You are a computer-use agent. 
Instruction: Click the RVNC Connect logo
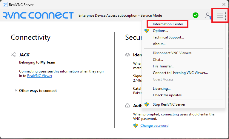(38, 16)
